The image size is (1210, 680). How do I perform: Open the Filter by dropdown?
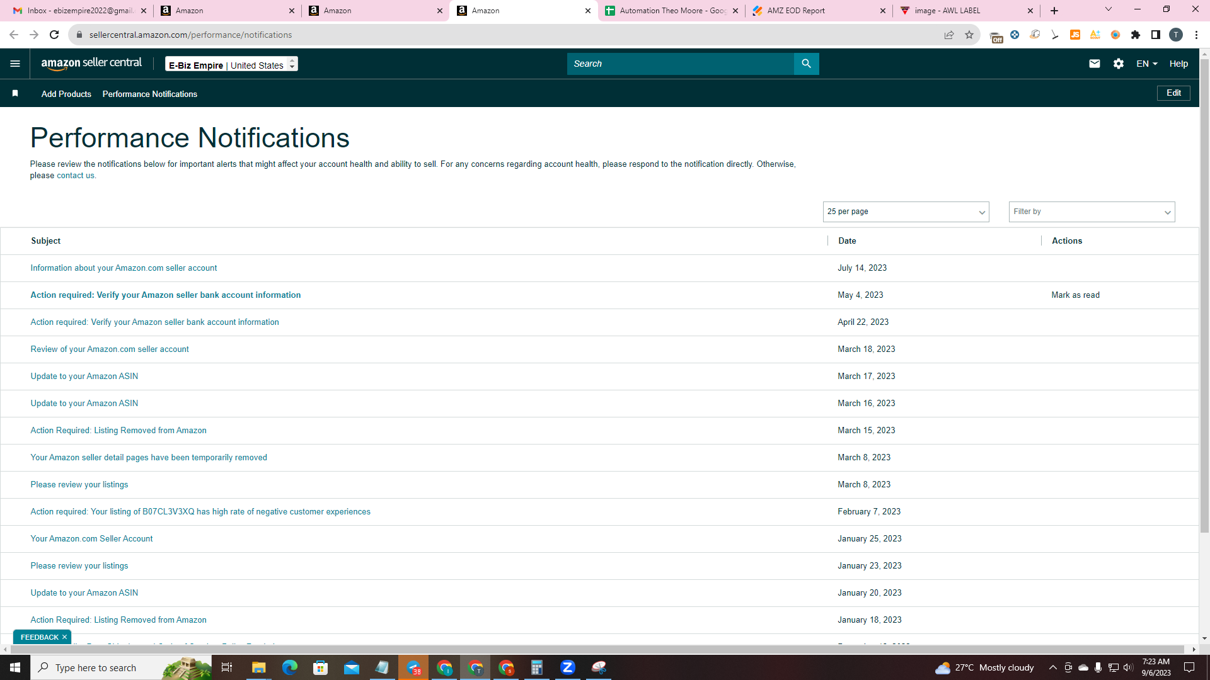coord(1092,212)
